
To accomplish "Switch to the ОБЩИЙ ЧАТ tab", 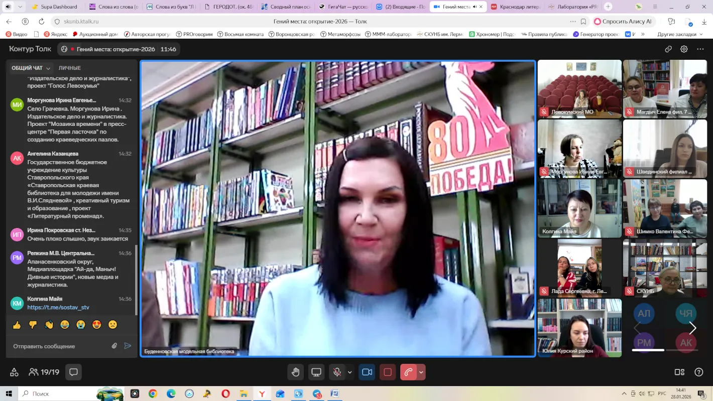I will (x=27, y=68).
